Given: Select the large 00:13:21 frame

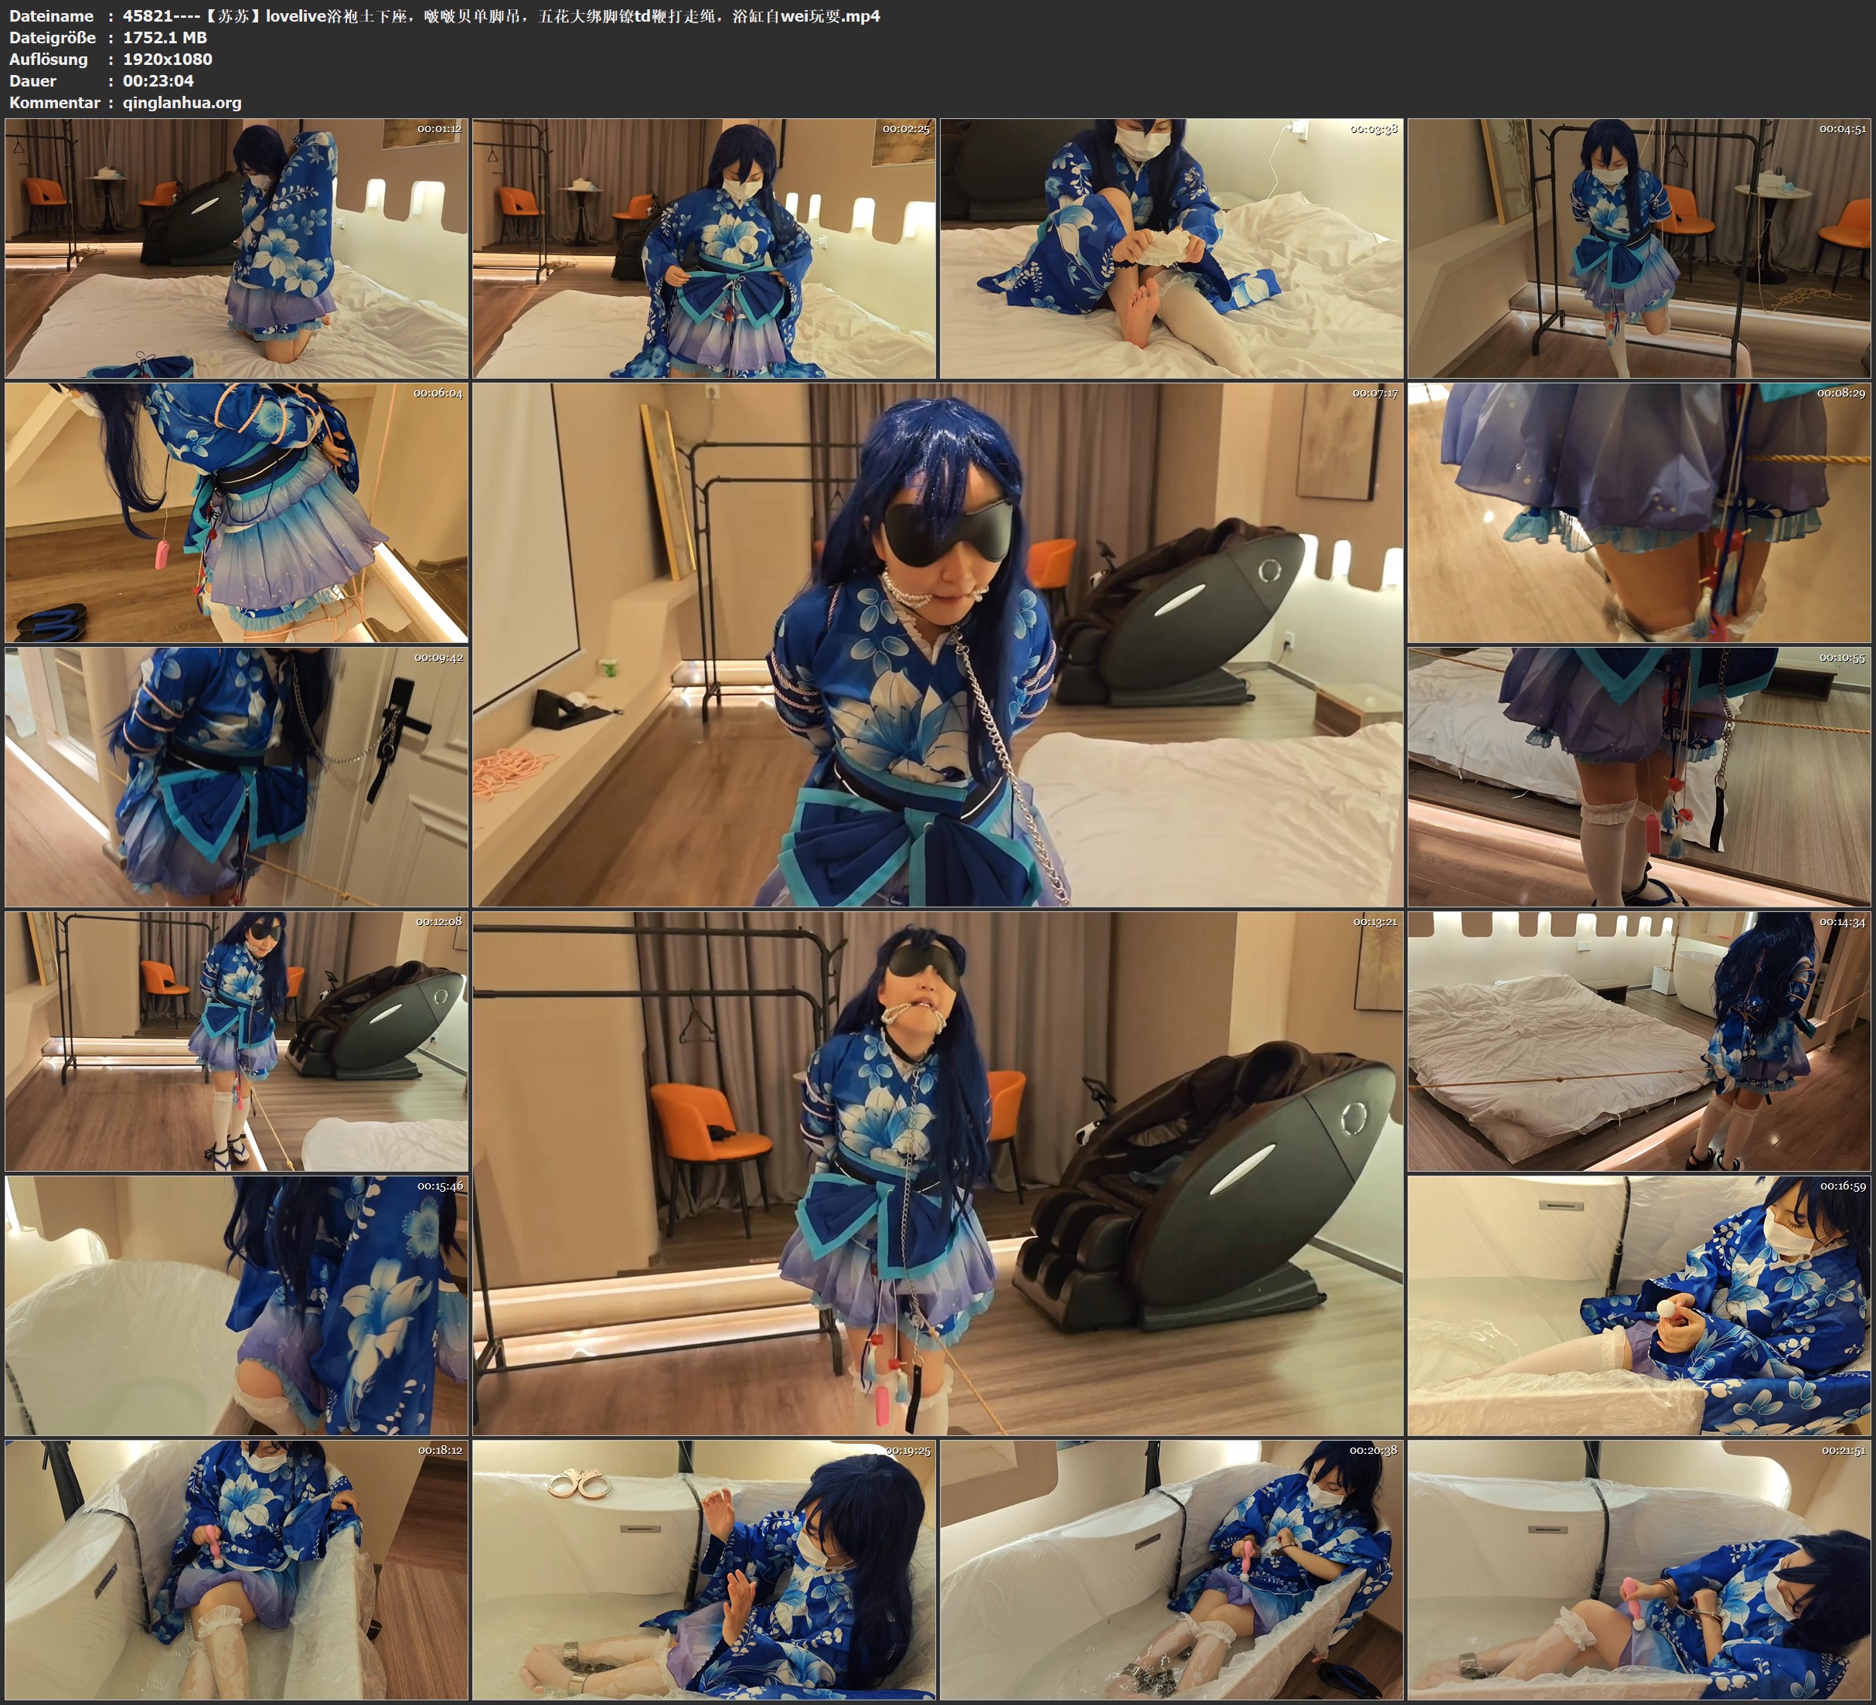Looking at the screenshot, I should tap(937, 1173).
